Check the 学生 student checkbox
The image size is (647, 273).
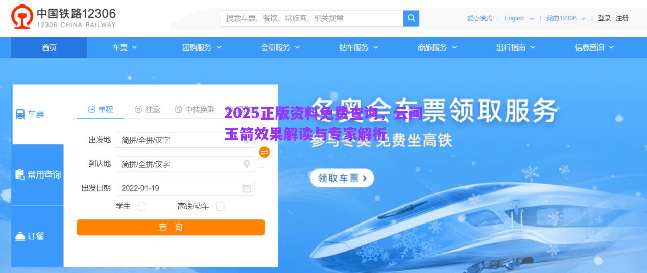142,206
